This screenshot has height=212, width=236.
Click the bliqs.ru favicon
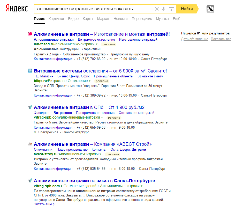[30, 71]
